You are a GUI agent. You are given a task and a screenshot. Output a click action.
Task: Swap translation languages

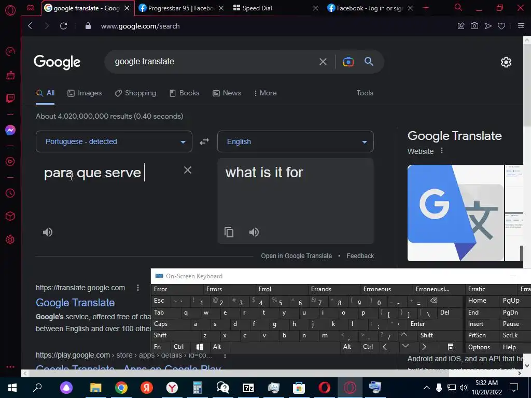(x=204, y=141)
